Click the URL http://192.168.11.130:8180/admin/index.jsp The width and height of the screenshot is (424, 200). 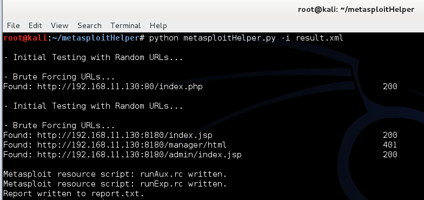pos(140,155)
